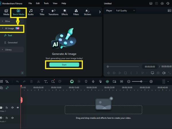
Task: Click the cloud upload icon
Action: pos(162,3)
